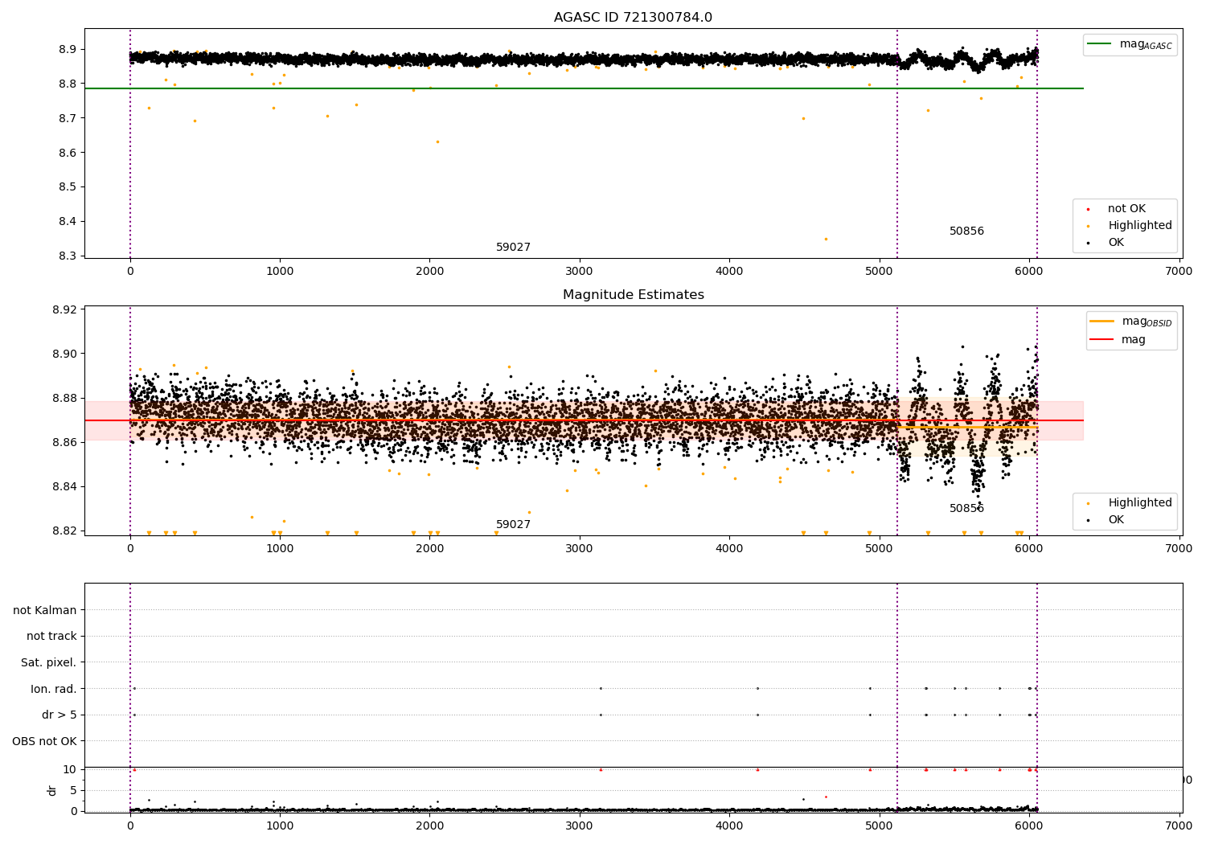This screenshot has height=844, width=1206.
Task: Click the "8.82" y-axis tick label
Action: click(x=64, y=531)
